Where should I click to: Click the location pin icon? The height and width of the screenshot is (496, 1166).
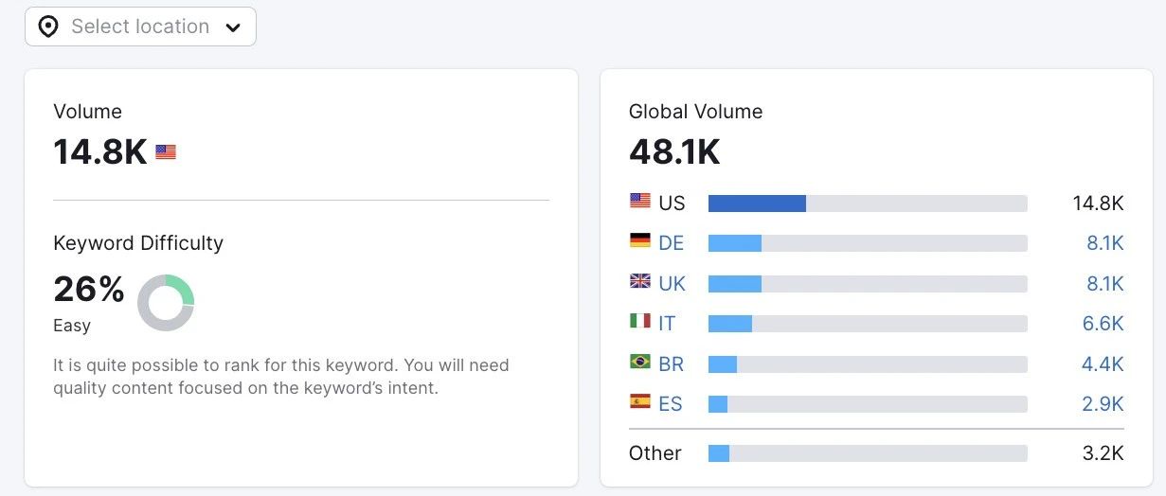click(48, 27)
